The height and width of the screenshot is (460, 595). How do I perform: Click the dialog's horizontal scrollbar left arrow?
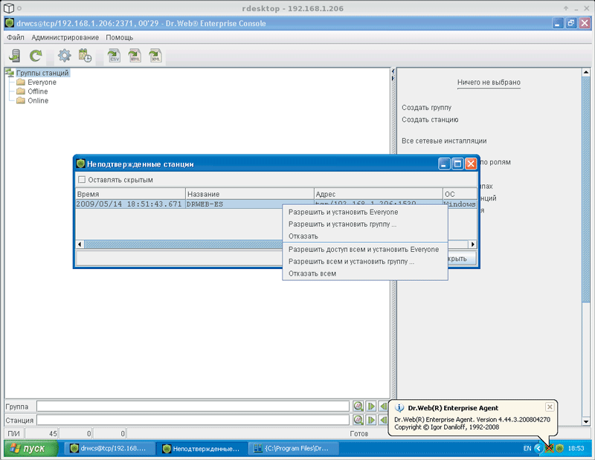(x=80, y=244)
